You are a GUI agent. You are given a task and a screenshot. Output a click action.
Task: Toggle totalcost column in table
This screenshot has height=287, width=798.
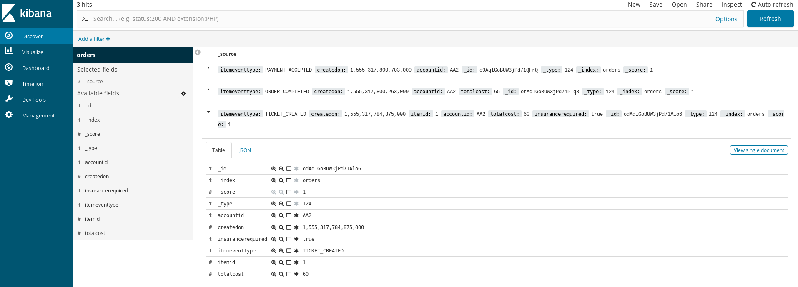pyautogui.click(x=289, y=274)
